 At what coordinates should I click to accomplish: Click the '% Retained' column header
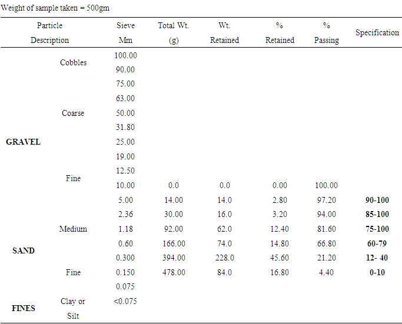tap(280, 33)
